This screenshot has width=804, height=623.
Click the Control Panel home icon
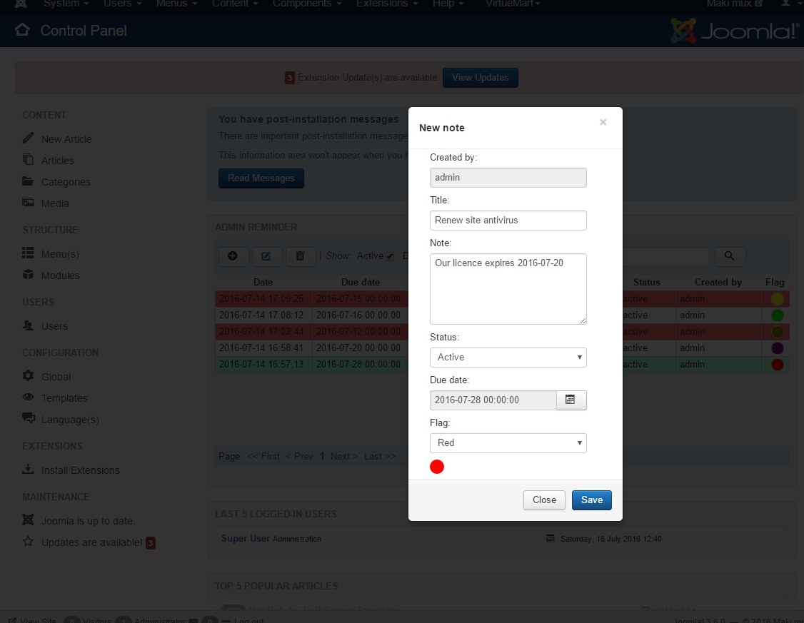point(23,31)
